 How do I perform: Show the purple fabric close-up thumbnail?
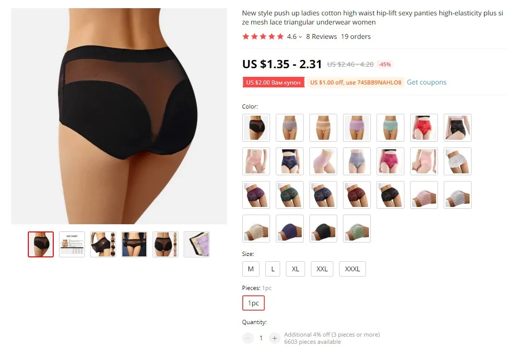(x=197, y=244)
